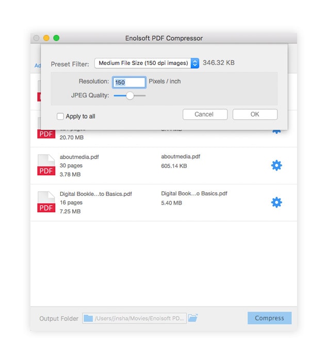Click the output folder path field
The image size is (328, 356).
point(134,318)
